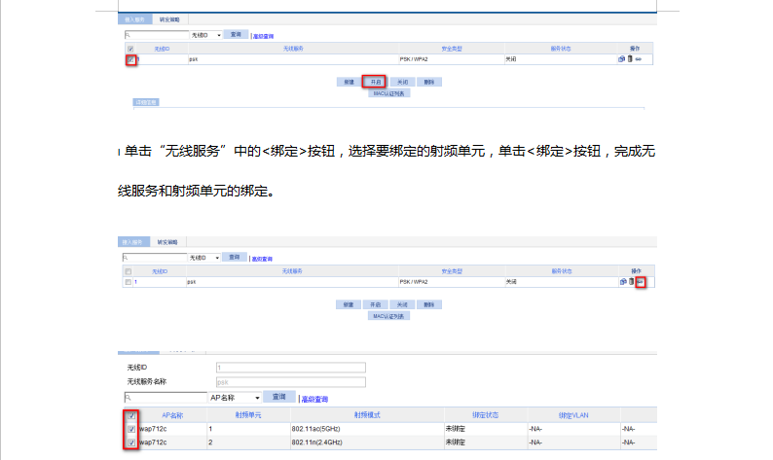Click 删除 button in upper panel
This screenshot has width=773, height=460.
pos(429,82)
